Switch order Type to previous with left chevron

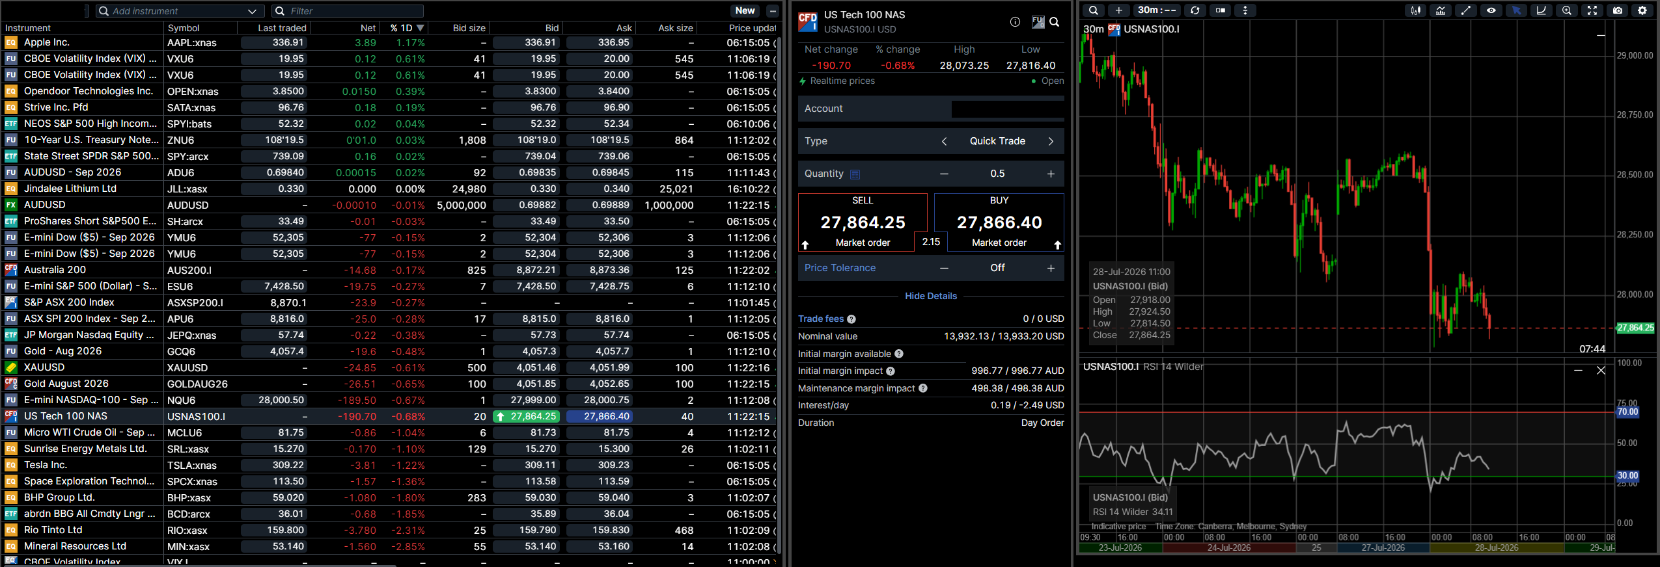[944, 141]
